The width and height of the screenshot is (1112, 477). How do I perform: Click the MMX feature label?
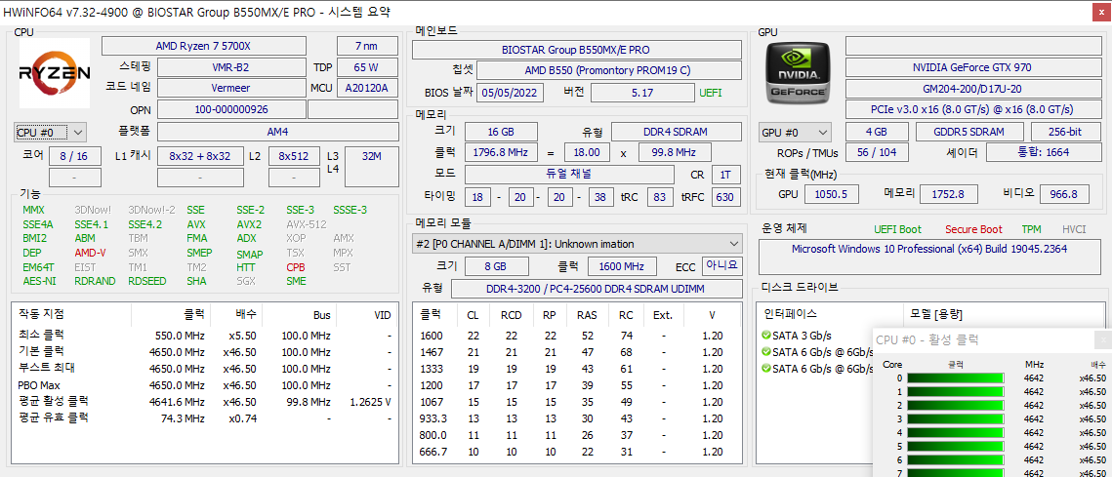point(33,210)
